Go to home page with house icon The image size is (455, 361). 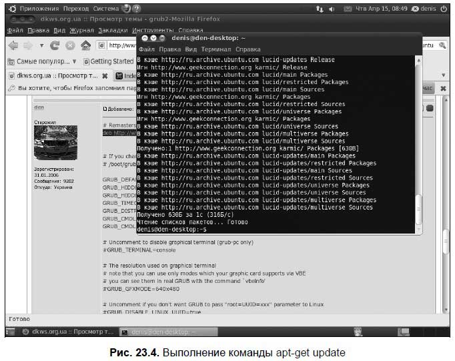pos(85,45)
